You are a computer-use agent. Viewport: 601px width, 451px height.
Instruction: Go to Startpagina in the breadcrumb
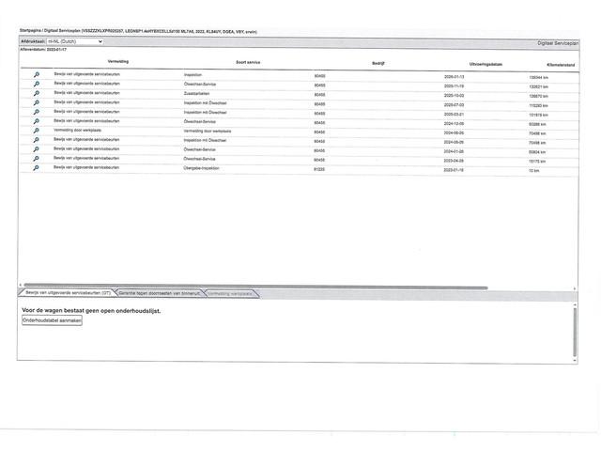pyautogui.click(x=30, y=30)
